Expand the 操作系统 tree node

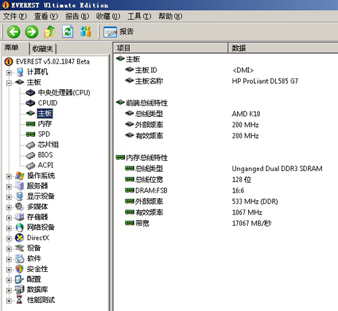9,176
